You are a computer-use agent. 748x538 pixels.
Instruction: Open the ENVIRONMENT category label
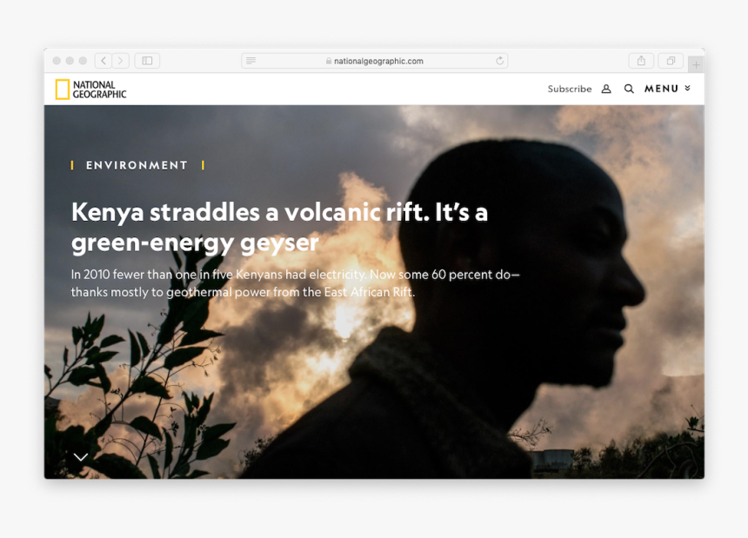tap(137, 165)
